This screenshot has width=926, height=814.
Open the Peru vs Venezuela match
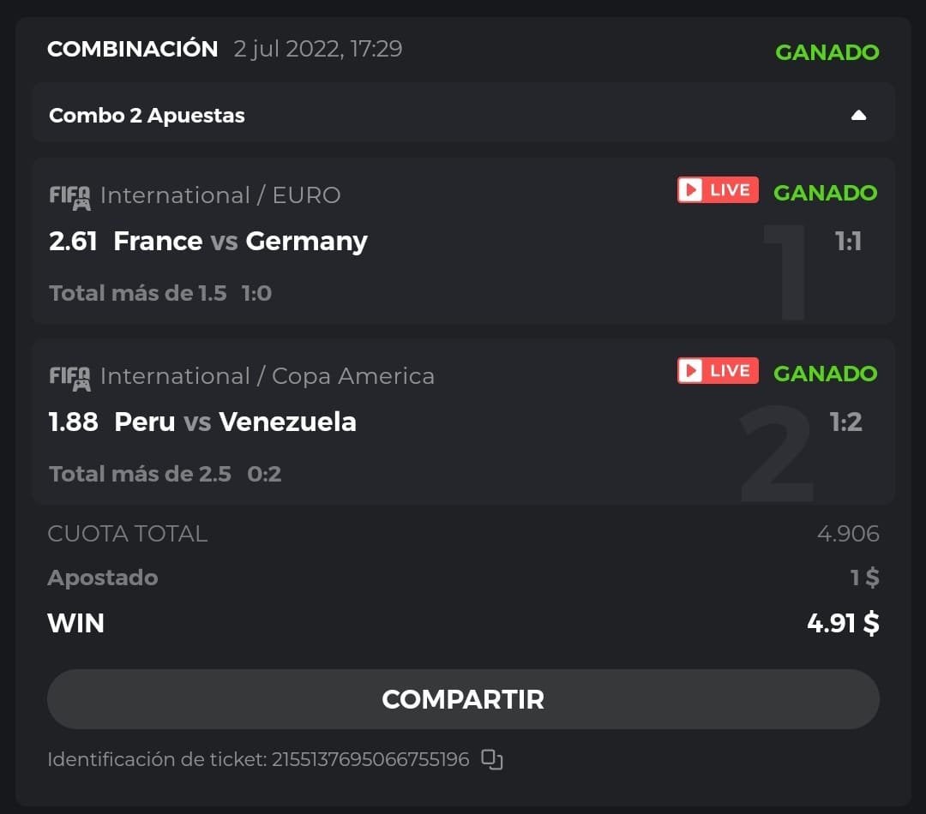coord(235,422)
